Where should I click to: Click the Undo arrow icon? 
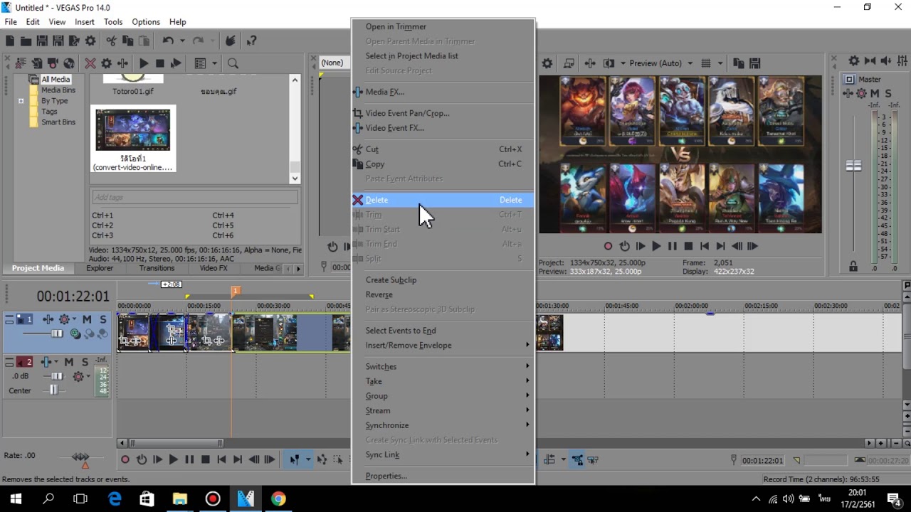pyautogui.click(x=168, y=41)
